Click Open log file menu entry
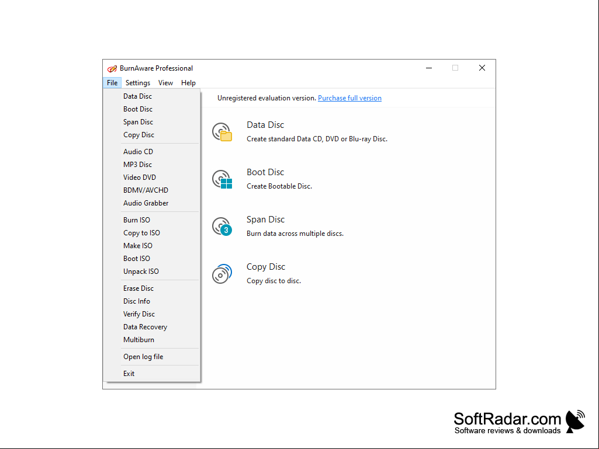The image size is (599, 449). [152, 357]
